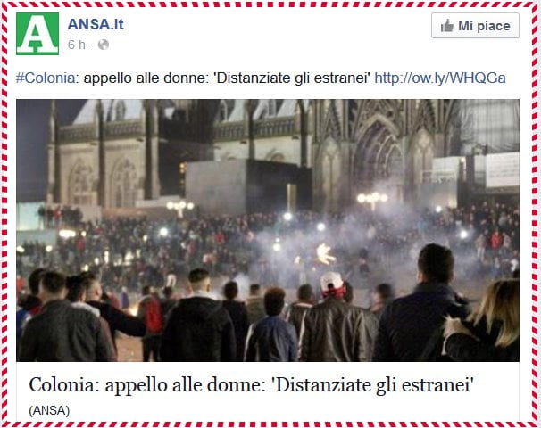The width and height of the screenshot is (541, 428).
Task: Click the street lamp cluster near the portal
Action: [x=372, y=200]
